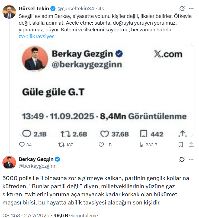Screen dimensions: 199x218
Task: Click Gürsel Tekin's profile avatar
Action: (9, 12)
